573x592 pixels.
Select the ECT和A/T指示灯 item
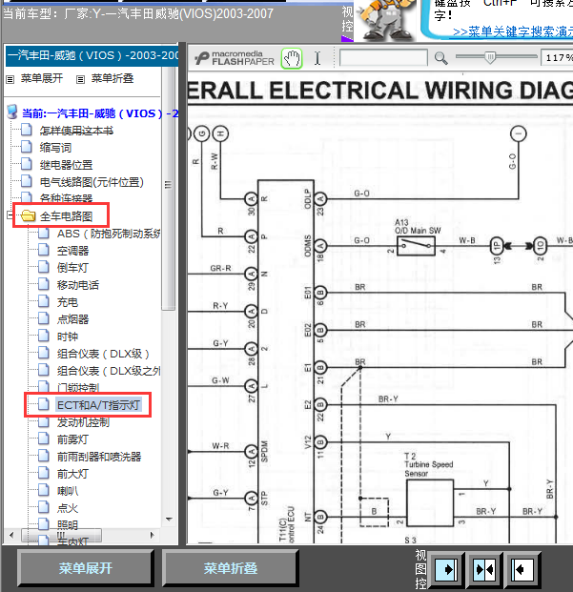point(98,405)
